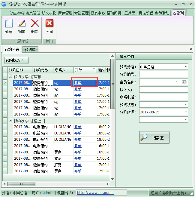Screen dimensions: 195x197
Task: Switch to the 预约单 tab
Action: [x=30, y=50]
